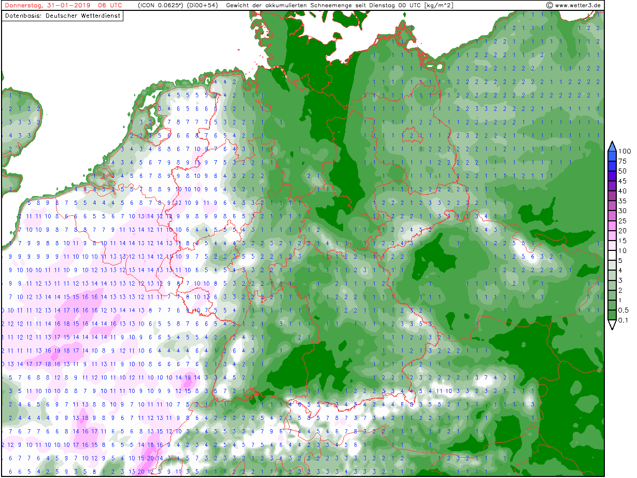Screen dimensions: 637x478
Task: Click legend value label '30'
Action: pyautogui.click(x=622, y=210)
